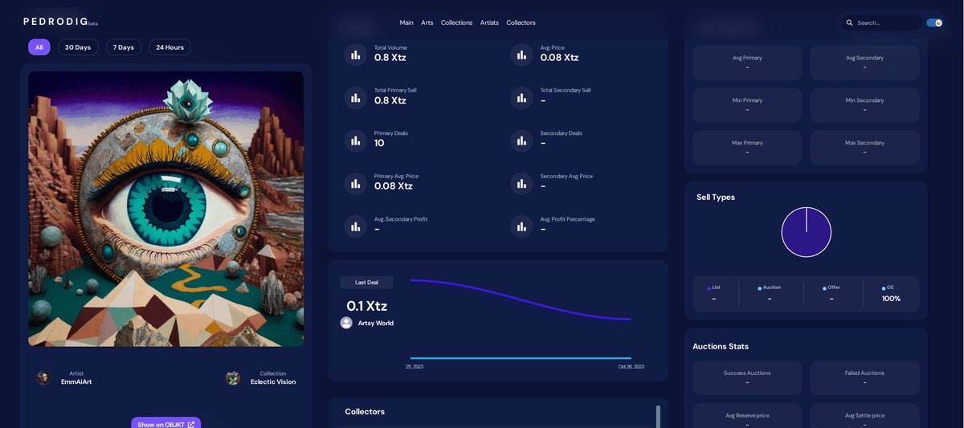Click the Collectors heading
Screen dimensions: 964x428
(x=365, y=411)
